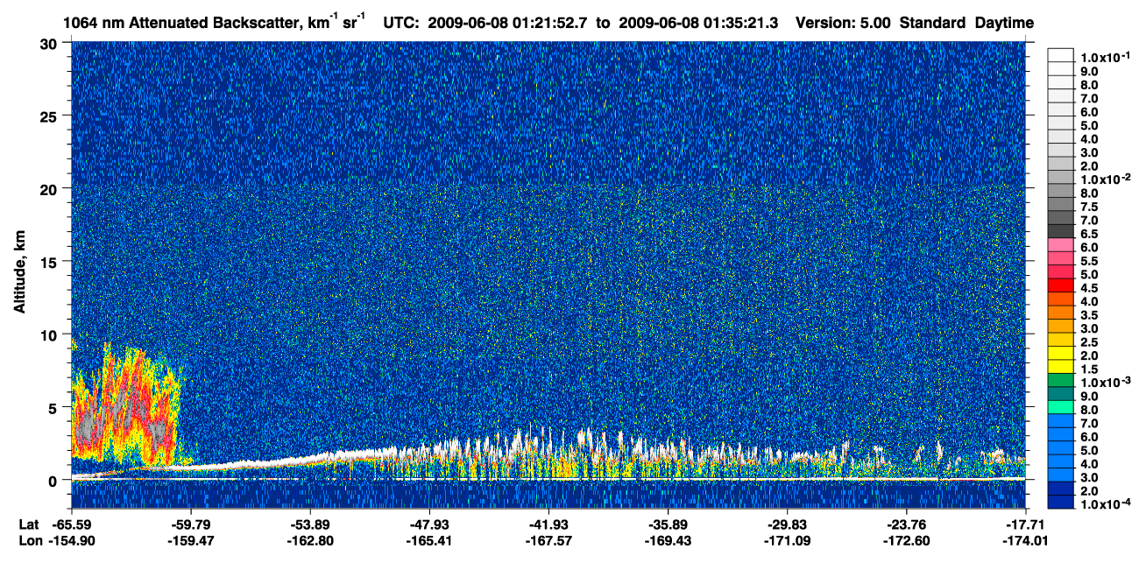1139x584 pixels.
Task: Click the latitude value '-35.89'
Action: [668, 524]
